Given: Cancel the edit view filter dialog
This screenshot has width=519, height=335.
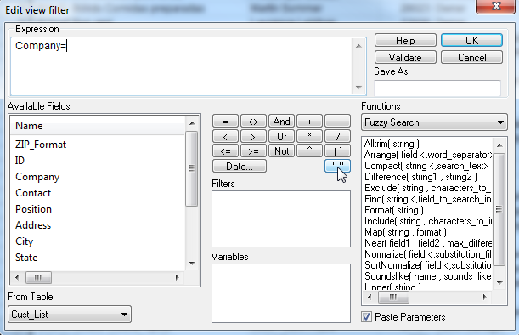Looking at the screenshot, I should pyautogui.click(x=471, y=57).
